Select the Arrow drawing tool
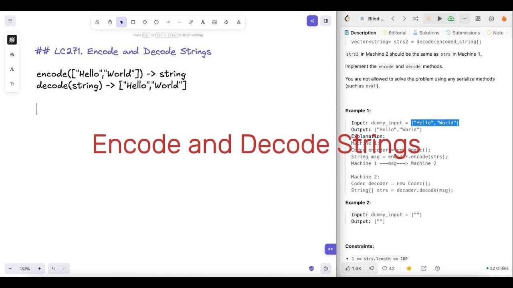 (168, 22)
